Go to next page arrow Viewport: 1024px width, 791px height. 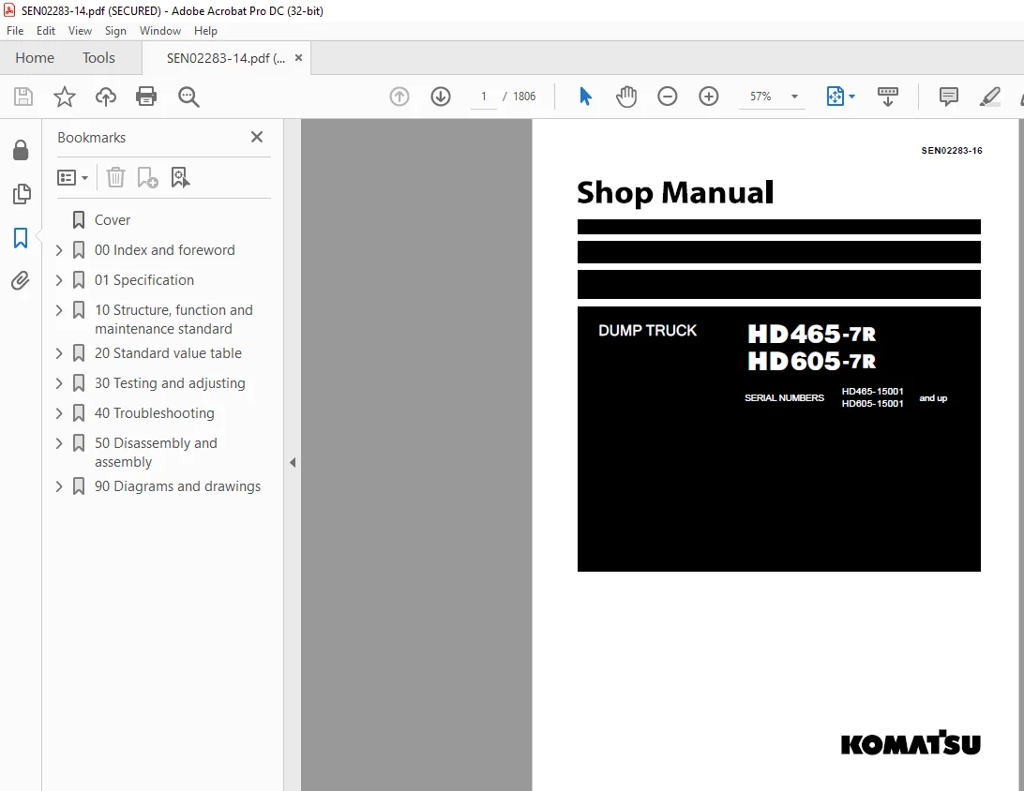(x=441, y=97)
